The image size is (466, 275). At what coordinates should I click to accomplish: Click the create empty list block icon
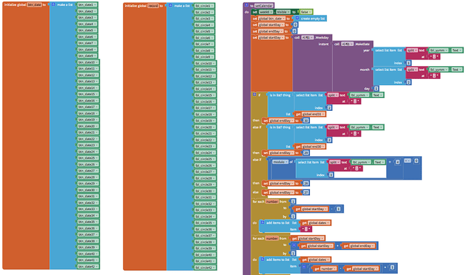click(298, 18)
